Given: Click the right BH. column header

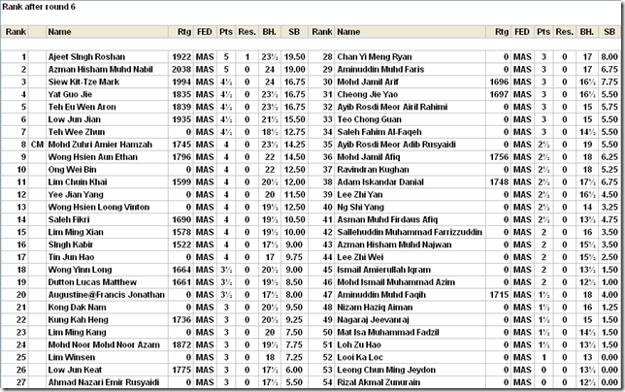Looking at the screenshot, I should [586, 32].
